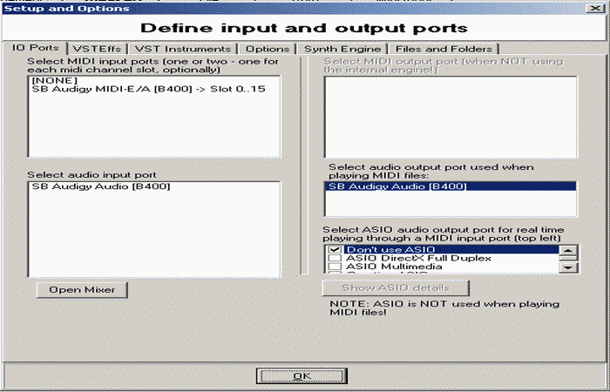Go to the Options tab
The height and width of the screenshot is (392, 610).
click(x=267, y=49)
